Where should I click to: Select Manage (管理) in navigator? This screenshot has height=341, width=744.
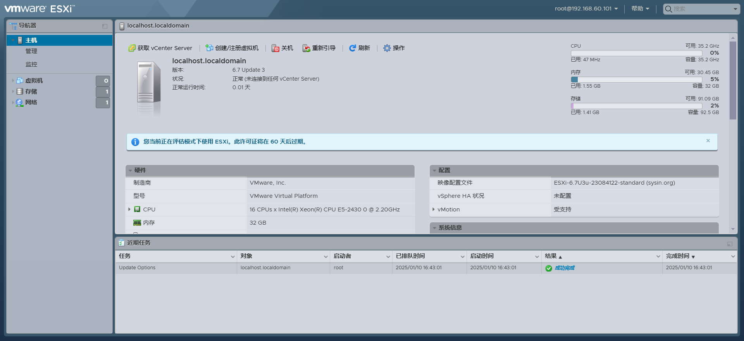click(x=31, y=51)
